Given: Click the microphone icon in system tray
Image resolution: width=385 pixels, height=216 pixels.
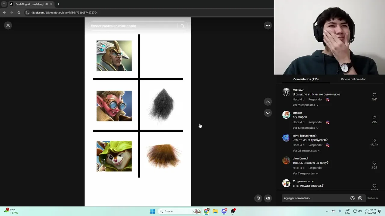Looking at the screenshot, I should (340, 211).
